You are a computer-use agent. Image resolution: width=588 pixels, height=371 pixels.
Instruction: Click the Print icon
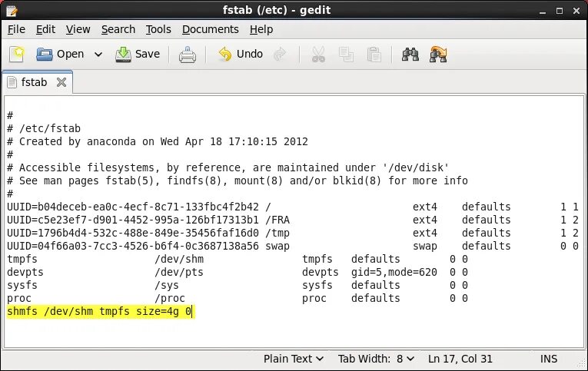187,55
